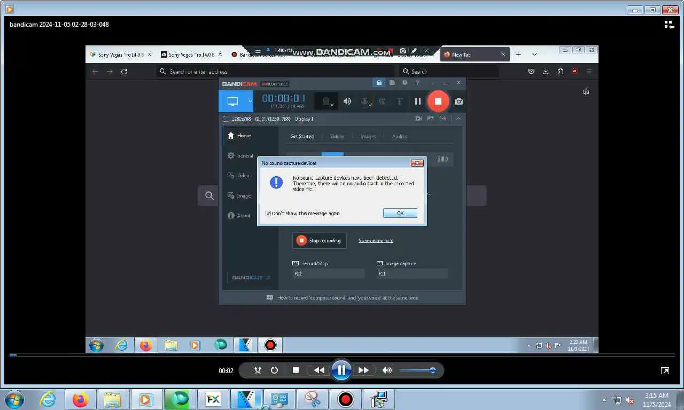Screen dimensions: 684x410
Task: Click the new tab page settings gear
Action: [x=586, y=92]
